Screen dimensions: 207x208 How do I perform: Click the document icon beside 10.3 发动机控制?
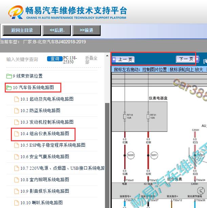pos(17,122)
